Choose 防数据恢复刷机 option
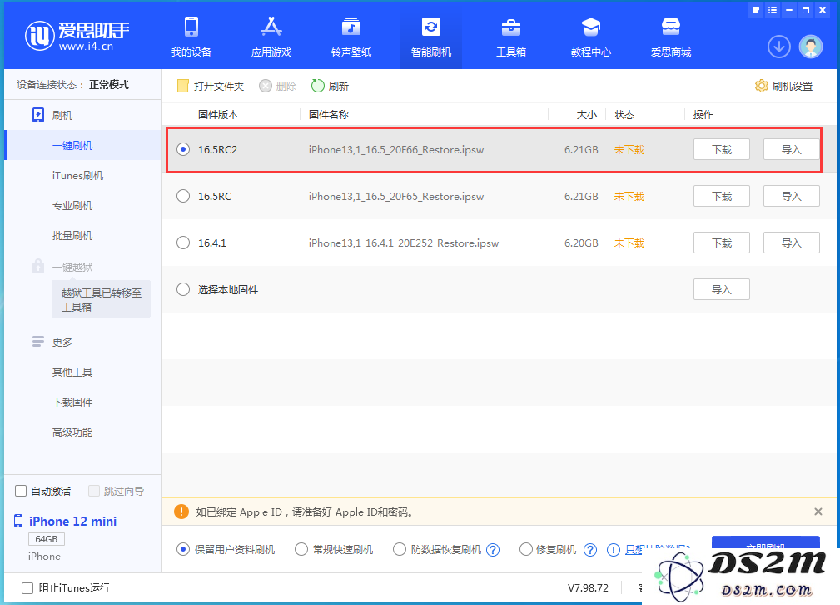The image size is (840, 605). tap(400, 549)
